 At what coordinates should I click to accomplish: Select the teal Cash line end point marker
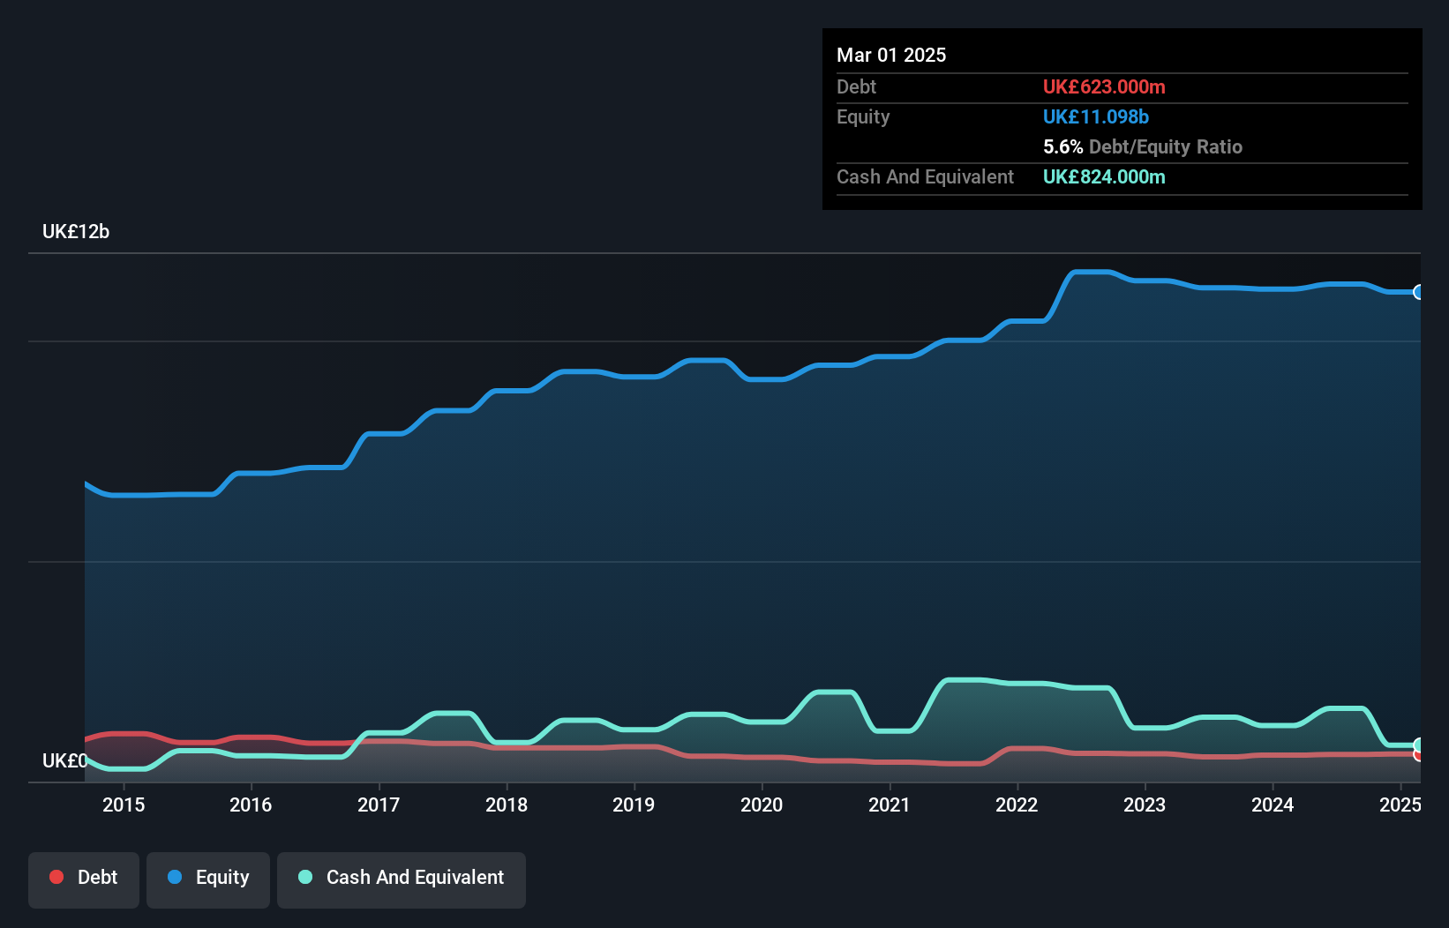(x=1419, y=745)
